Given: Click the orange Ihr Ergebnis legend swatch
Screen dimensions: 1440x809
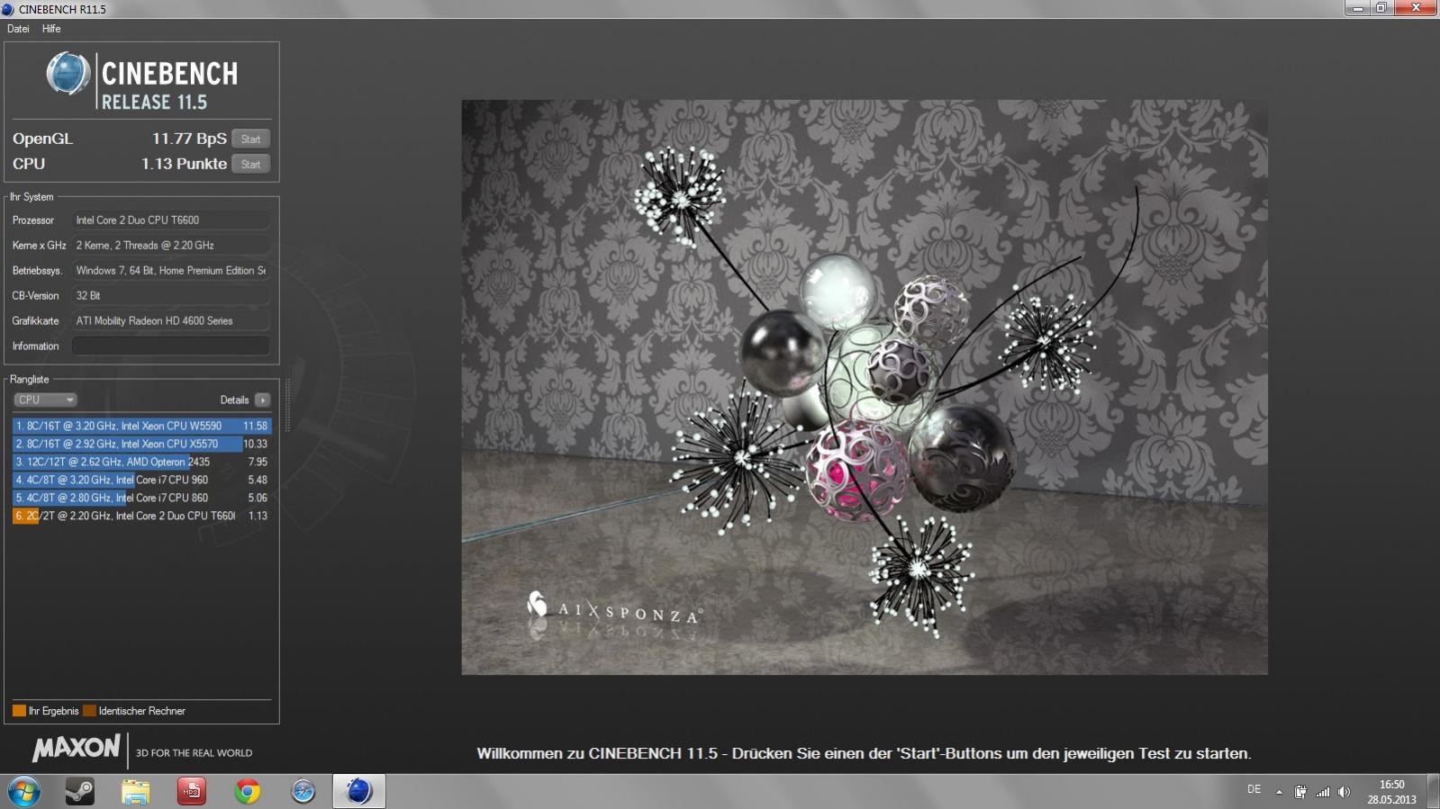Looking at the screenshot, I should tap(19, 711).
